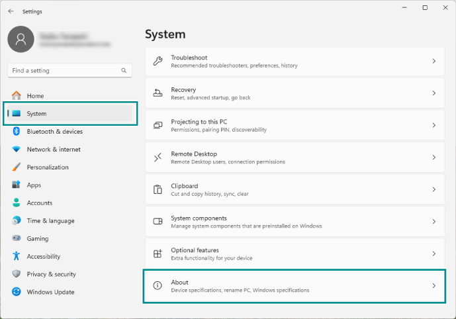This screenshot has width=456, height=319.
Task: Go to Personalization in sidebar
Action: tap(47, 167)
